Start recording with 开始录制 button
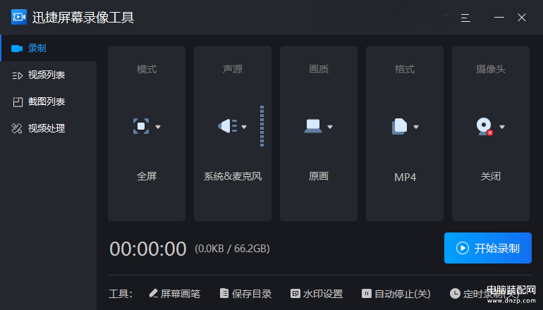The image size is (543, 310). [x=487, y=248]
